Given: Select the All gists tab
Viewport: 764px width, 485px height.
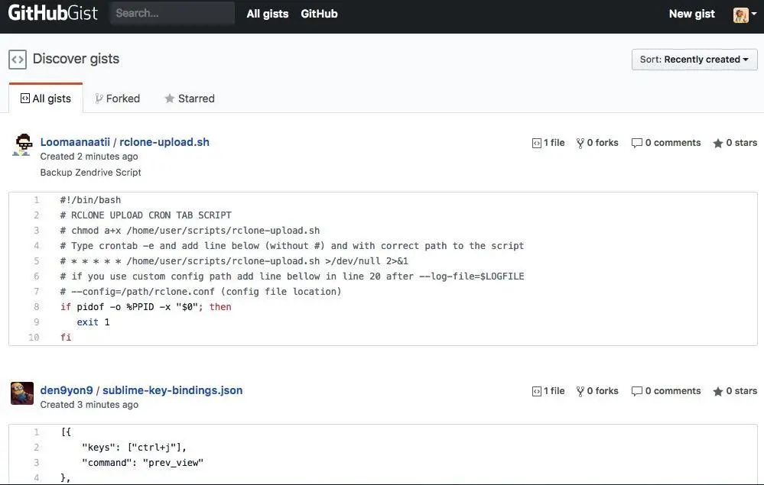Looking at the screenshot, I should click(46, 99).
